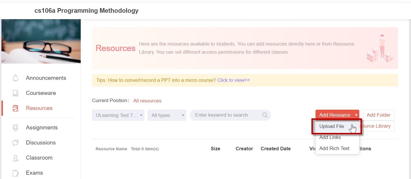Click the Resources sidebar icon
This screenshot has height=179, width=411.
[15, 108]
